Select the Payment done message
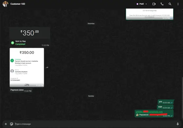 (21, 90)
